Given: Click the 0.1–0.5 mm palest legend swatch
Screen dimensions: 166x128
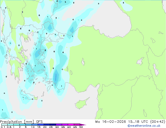Looking at the screenshot, I should coord(4,125).
